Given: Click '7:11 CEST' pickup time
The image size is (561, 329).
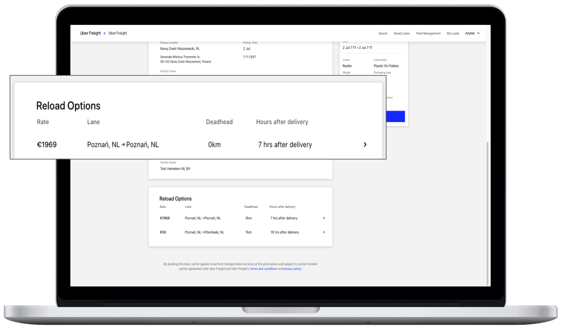Looking at the screenshot, I should pyautogui.click(x=249, y=57).
